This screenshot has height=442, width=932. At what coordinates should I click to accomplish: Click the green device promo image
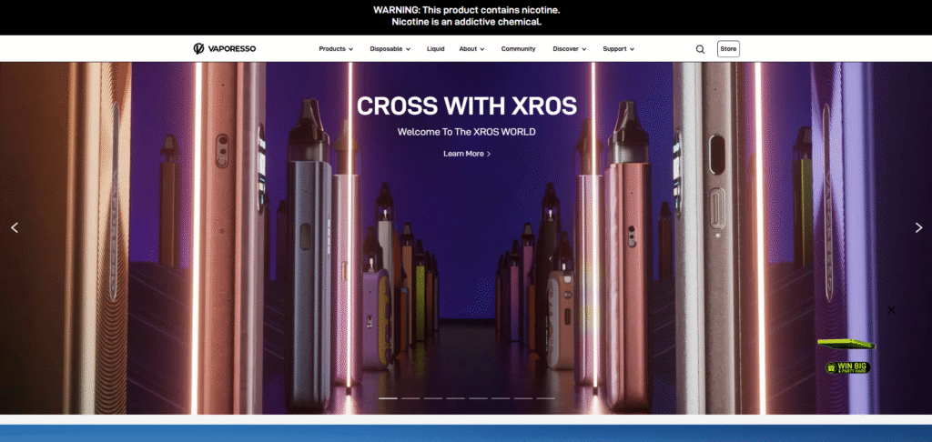(x=846, y=344)
